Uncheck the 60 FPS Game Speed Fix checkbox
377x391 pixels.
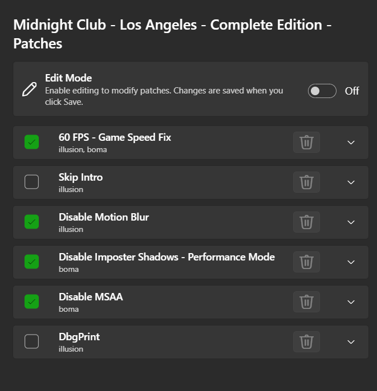pyautogui.click(x=32, y=142)
